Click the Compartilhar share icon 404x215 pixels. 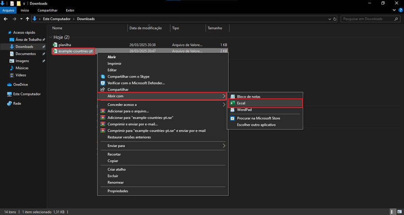[103, 89]
